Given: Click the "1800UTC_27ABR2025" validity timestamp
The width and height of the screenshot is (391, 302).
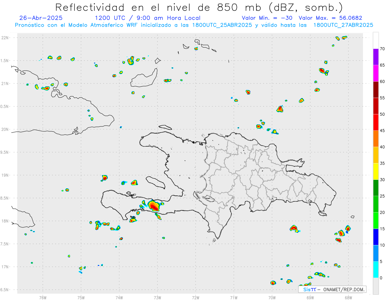Looking at the screenshot, I should [x=343, y=25].
